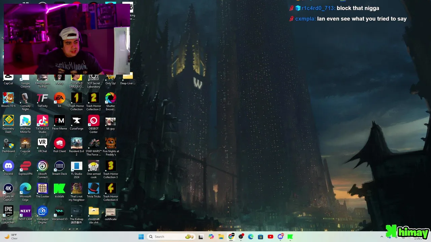Switch to Google Chrome on the taskbar
The image size is (431, 242).
click(231, 237)
